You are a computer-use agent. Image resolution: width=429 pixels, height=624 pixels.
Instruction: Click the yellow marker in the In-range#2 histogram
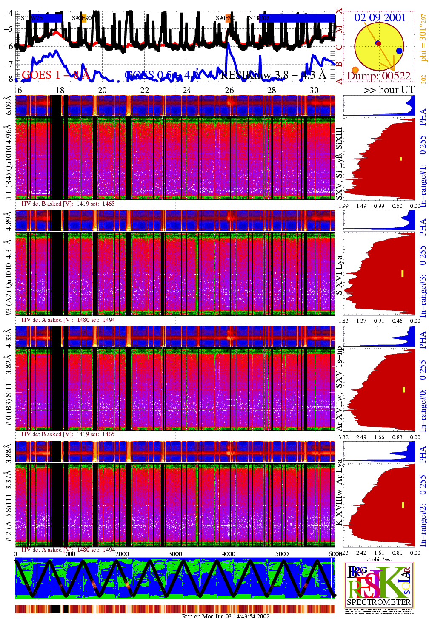(x=403, y=505)
